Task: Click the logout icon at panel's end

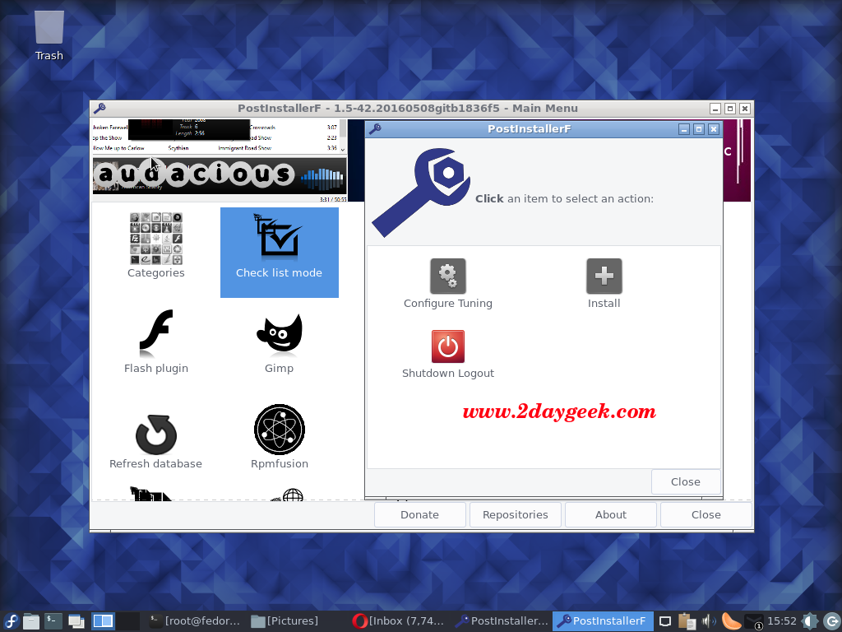Action: pos(832,621)
